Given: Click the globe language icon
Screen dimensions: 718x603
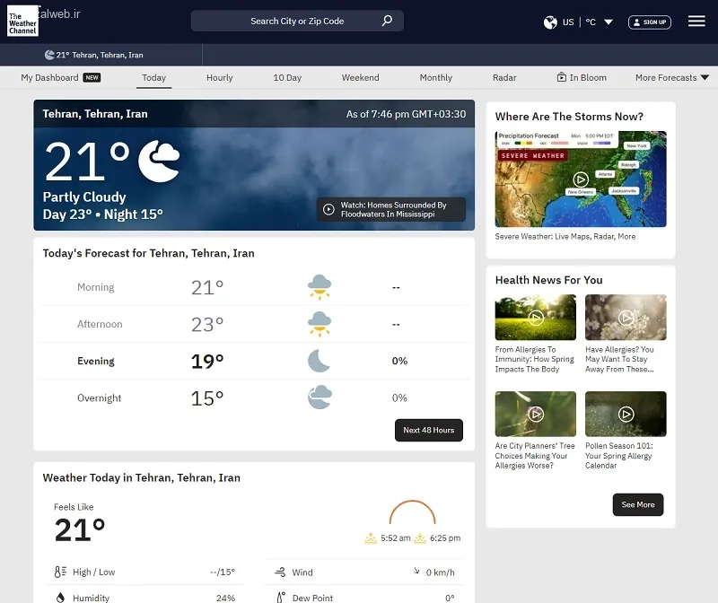Looking at the screenshot, I should click(x=550, y=22).
